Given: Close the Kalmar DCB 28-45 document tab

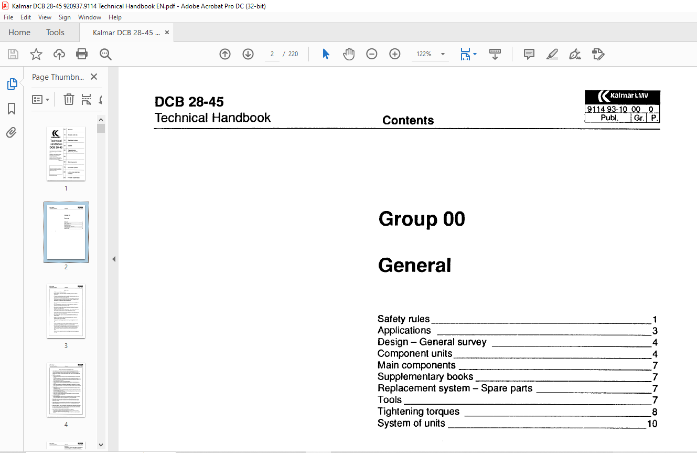Looking at the screenshot, I should 167,33.
